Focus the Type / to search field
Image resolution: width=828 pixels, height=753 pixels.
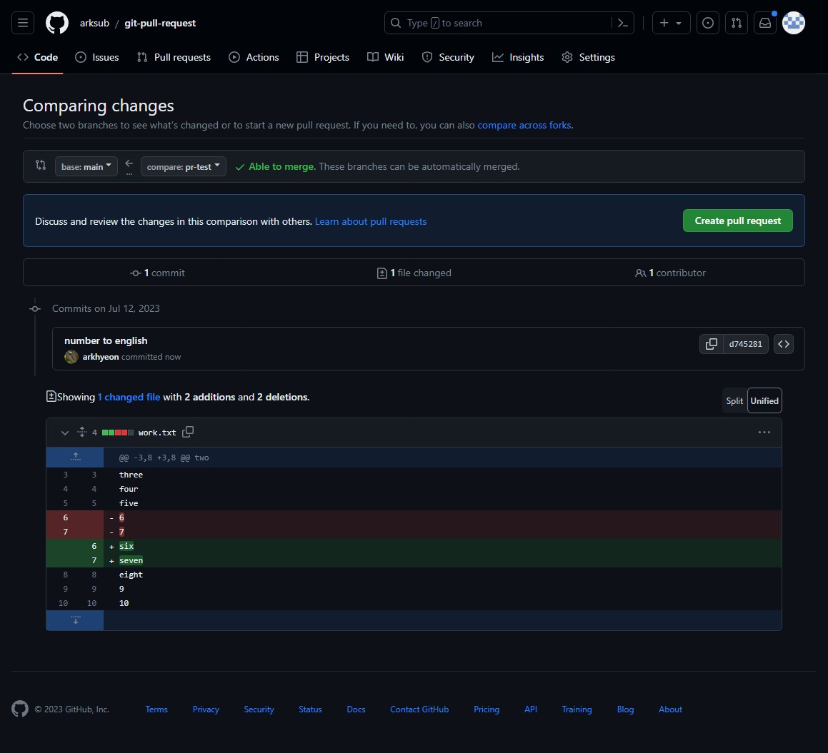[509, 23]
